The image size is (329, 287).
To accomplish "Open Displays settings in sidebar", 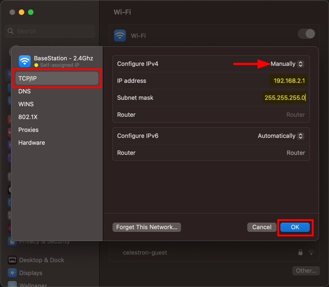I will [31, 273].
